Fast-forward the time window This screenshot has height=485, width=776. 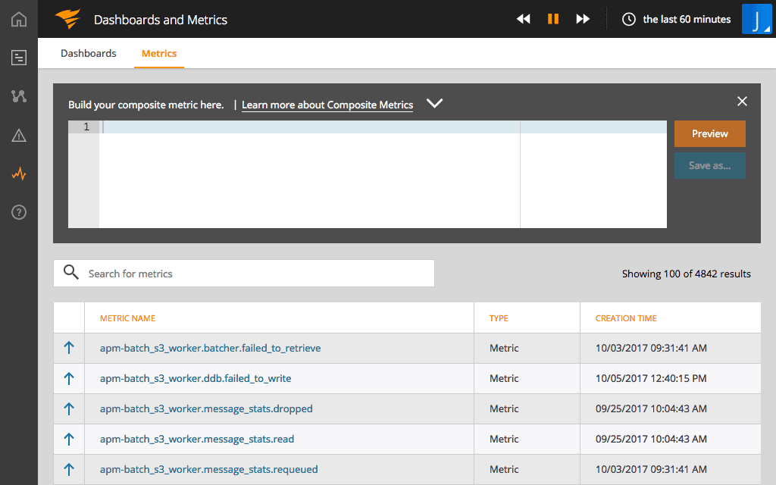coord(583,19)
